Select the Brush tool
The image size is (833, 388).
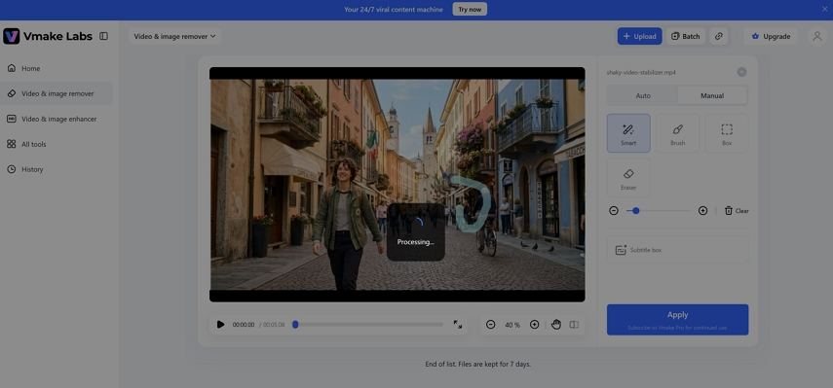(678, 133)
